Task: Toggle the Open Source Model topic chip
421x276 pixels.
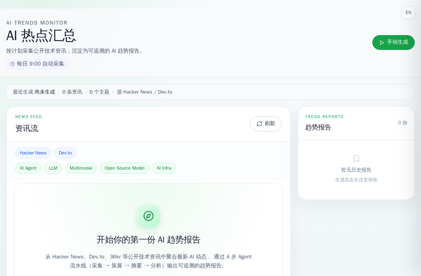Action: (x=124, y=168)
